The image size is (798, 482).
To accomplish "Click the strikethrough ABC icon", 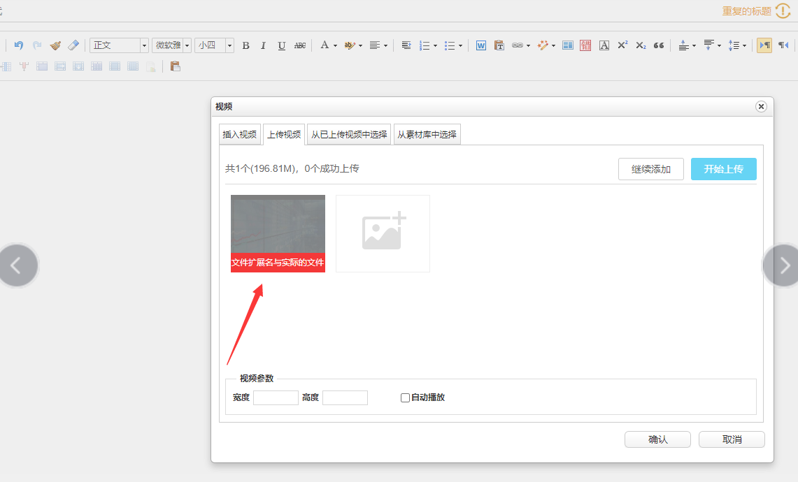I will pos(300,45).
